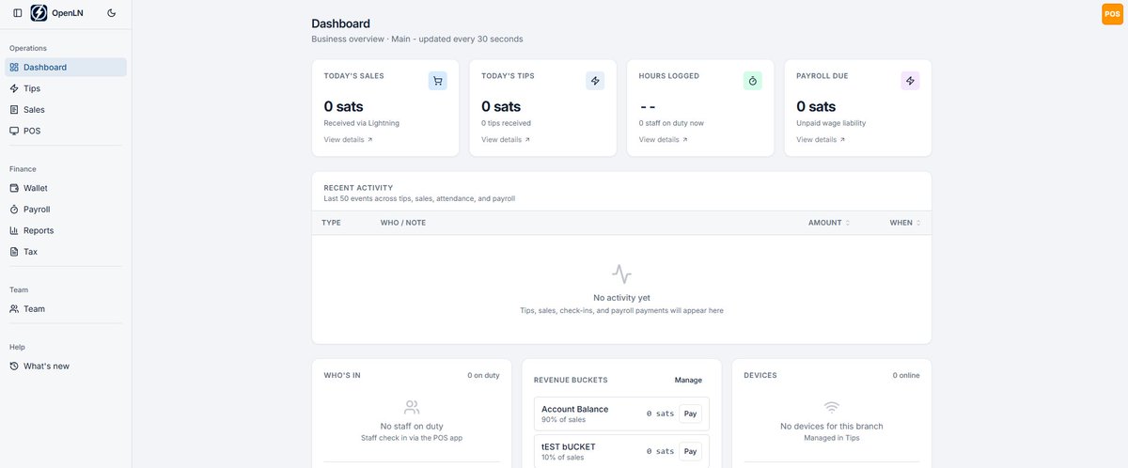
Task: Click the 'No activity yet' message
Action: pos(621,298)
